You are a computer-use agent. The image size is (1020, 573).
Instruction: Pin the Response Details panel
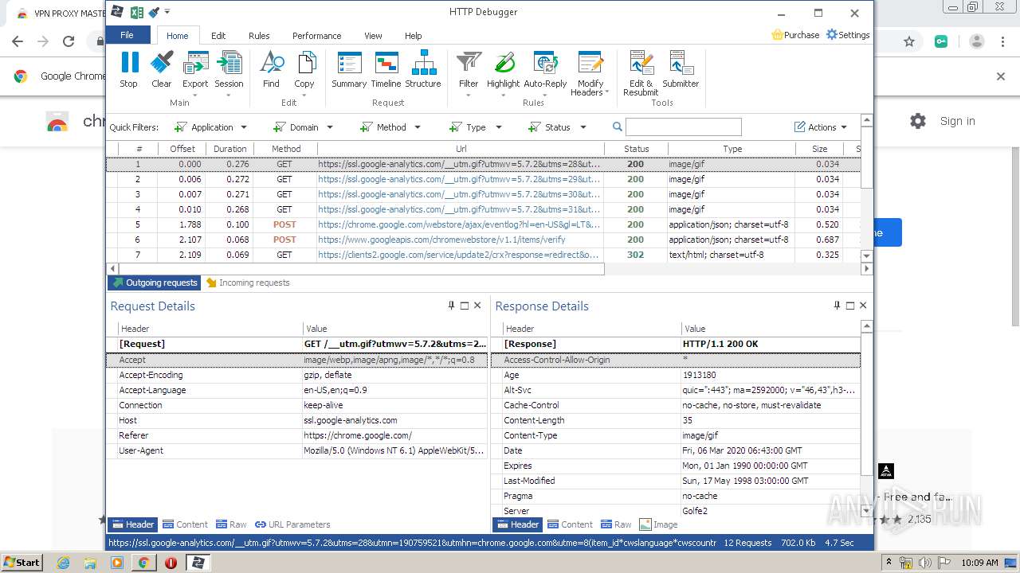(x=837, y=306)
